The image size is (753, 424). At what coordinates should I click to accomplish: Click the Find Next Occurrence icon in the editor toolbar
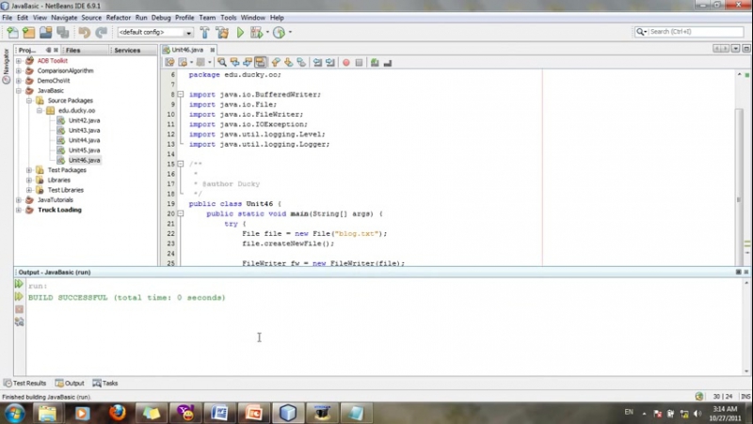[248, 62]
